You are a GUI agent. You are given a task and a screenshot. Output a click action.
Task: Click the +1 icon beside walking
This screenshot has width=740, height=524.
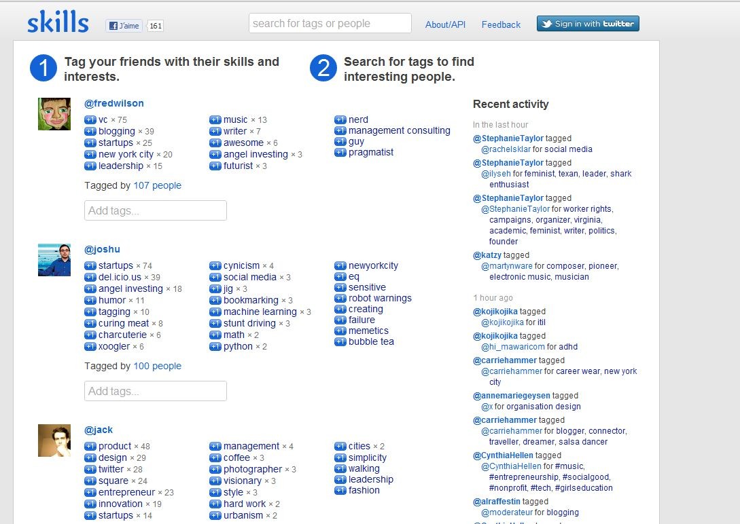point(340,468)
